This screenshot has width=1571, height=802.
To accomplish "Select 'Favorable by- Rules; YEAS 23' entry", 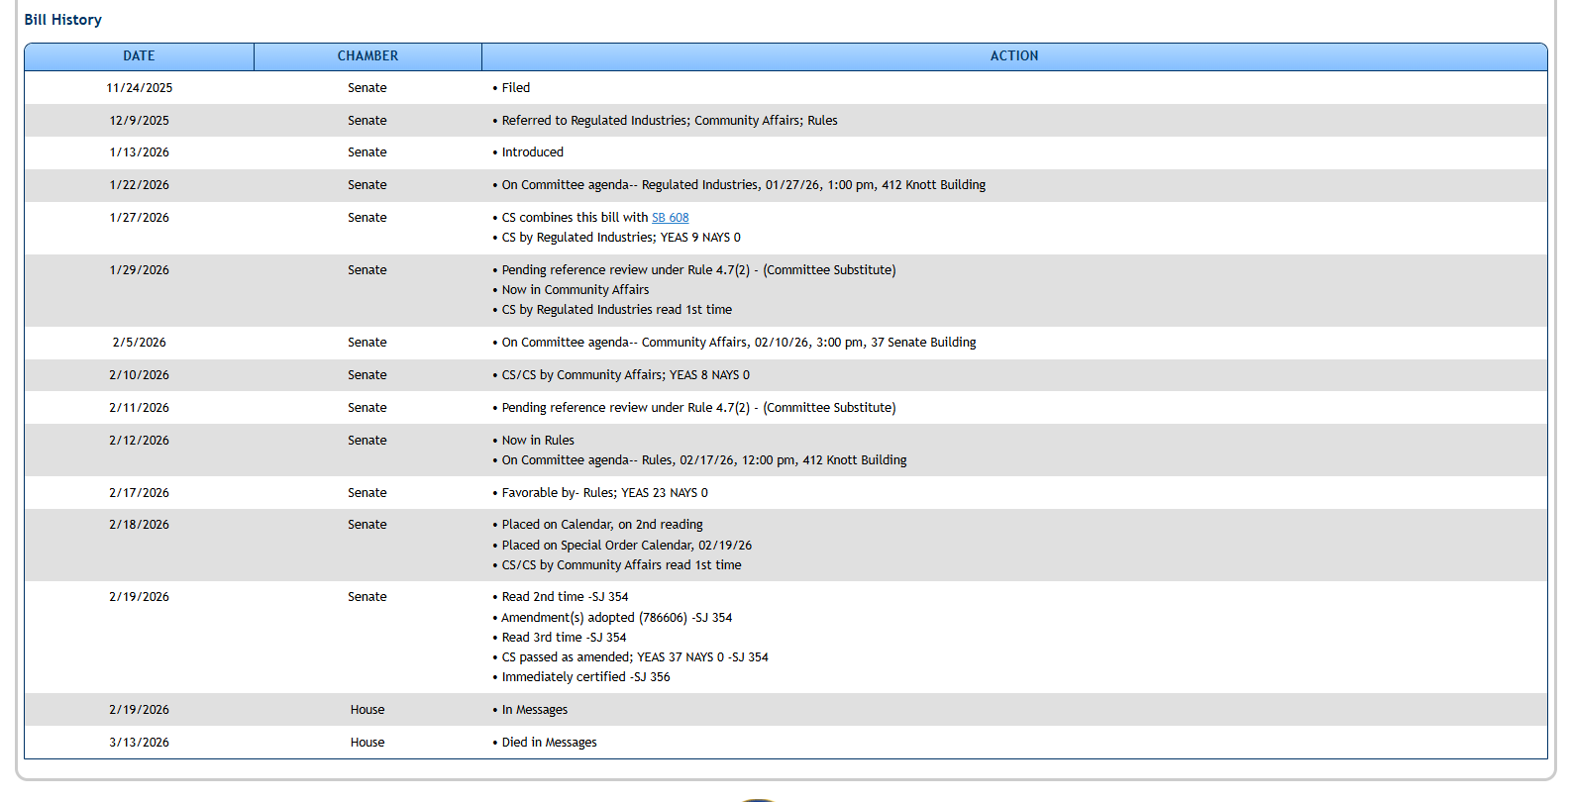I will pyautogui.click(x=604, y=493).
